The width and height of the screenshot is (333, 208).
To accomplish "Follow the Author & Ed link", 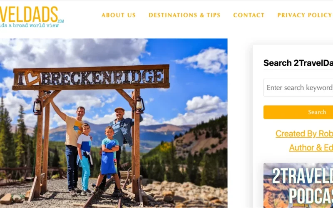I will click(311, 148).
